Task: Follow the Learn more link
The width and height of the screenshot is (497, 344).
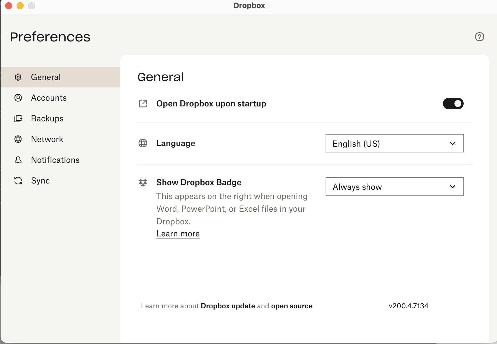Action: [178, 234]
